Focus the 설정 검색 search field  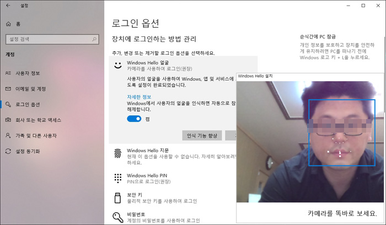pyautogui.click(x=52, y=39)
